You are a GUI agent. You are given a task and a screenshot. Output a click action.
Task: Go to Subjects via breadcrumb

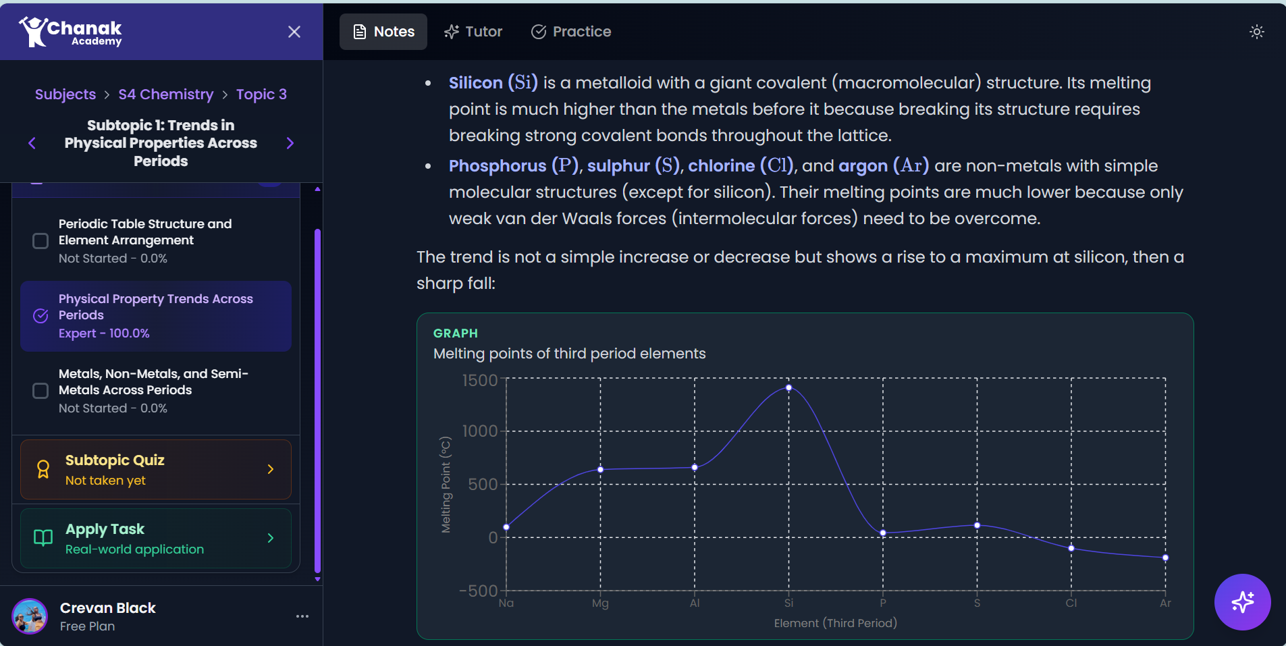click(x=65, y=94)
